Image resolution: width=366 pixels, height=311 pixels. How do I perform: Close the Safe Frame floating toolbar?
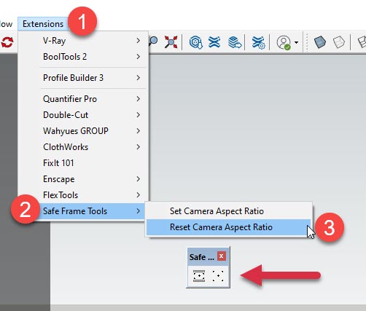coord(222,256)
